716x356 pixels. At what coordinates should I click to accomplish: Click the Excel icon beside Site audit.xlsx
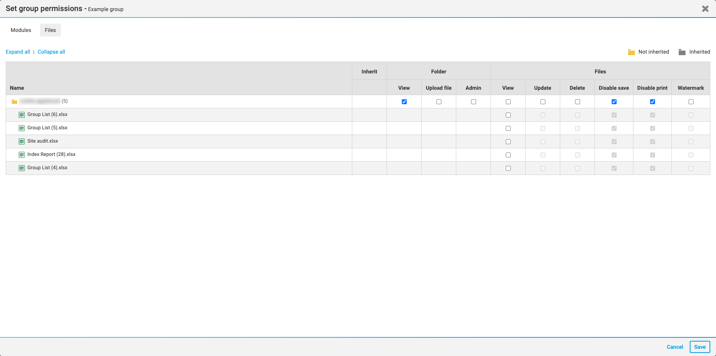[22, 141]
